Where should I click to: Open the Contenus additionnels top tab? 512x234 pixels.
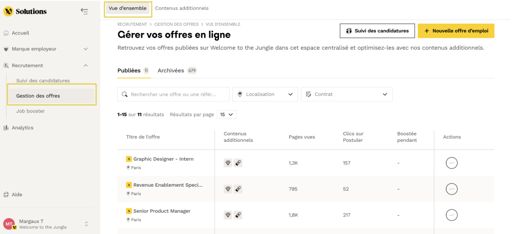coord(182,8)
